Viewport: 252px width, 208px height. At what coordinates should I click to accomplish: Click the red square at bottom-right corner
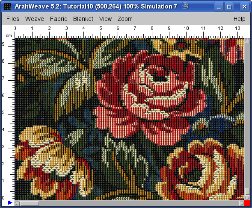click(x=247, y=203)
